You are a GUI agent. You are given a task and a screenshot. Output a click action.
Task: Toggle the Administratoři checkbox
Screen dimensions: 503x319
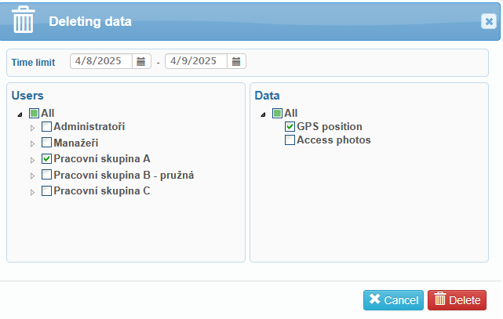46,127
